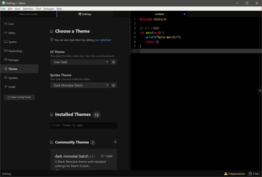Image resolution: width=262 pixels, height=177 pixels.
Task: Open the View menu
Action: [18, 9]
